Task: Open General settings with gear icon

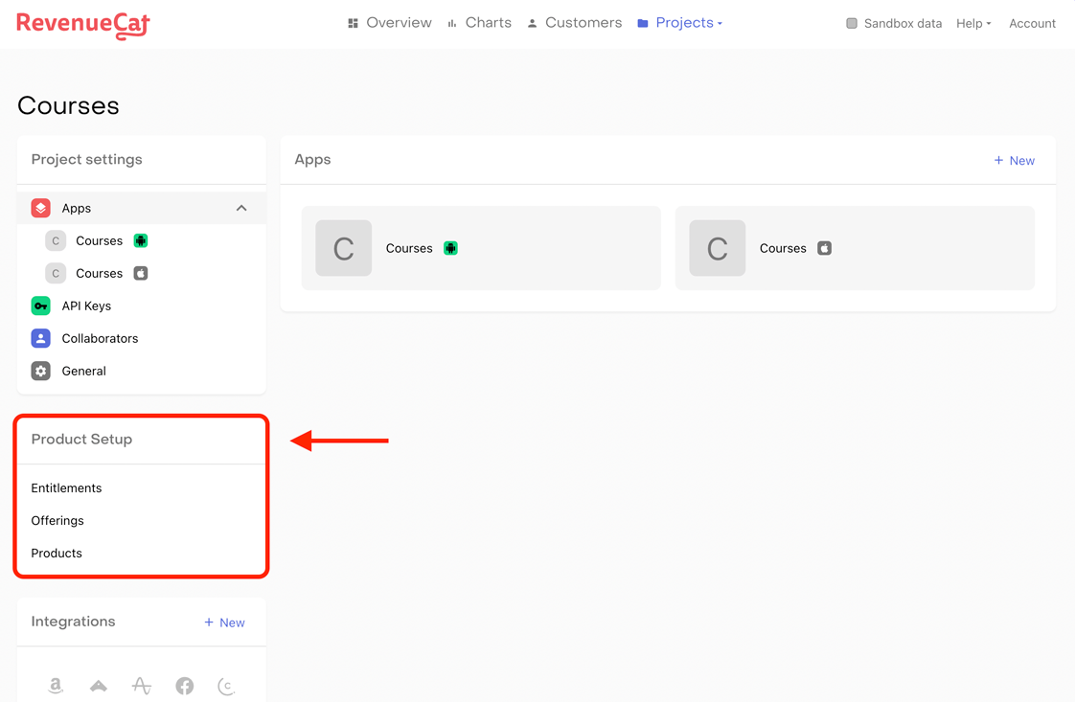Action: [x=83, y=371]
